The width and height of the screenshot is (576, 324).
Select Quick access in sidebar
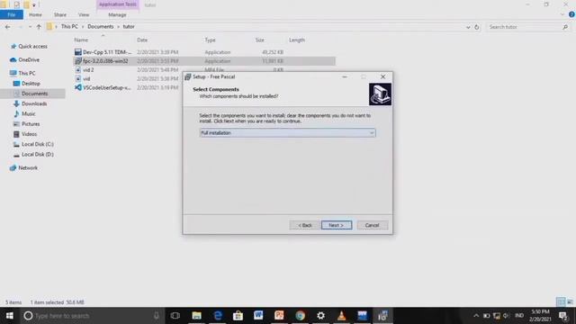click(x=32, y=46)
